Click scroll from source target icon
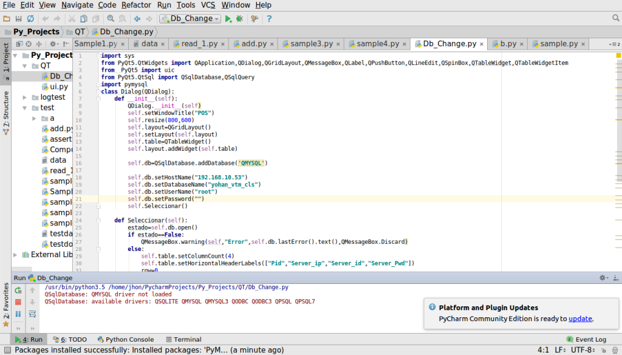The height and width of the screenshot is (355, 622). 29,44
